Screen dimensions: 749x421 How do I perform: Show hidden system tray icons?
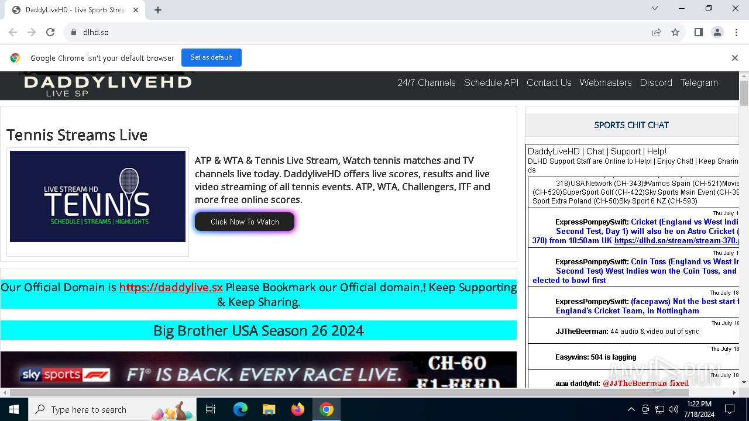pyautogui.click(x=631, y=409)
